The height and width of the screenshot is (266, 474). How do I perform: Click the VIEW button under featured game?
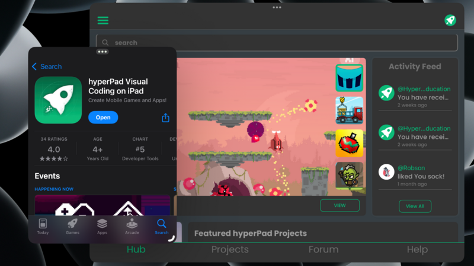[340, 205]
